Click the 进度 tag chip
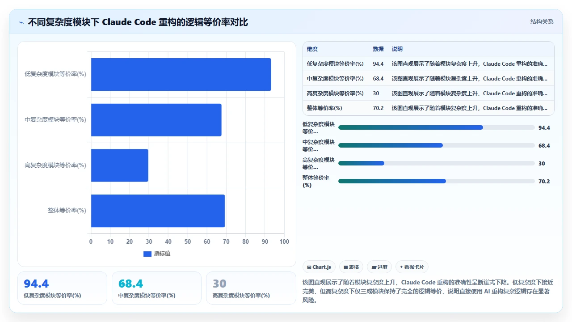Screen dimensions: 572x322 click(379, 267)
